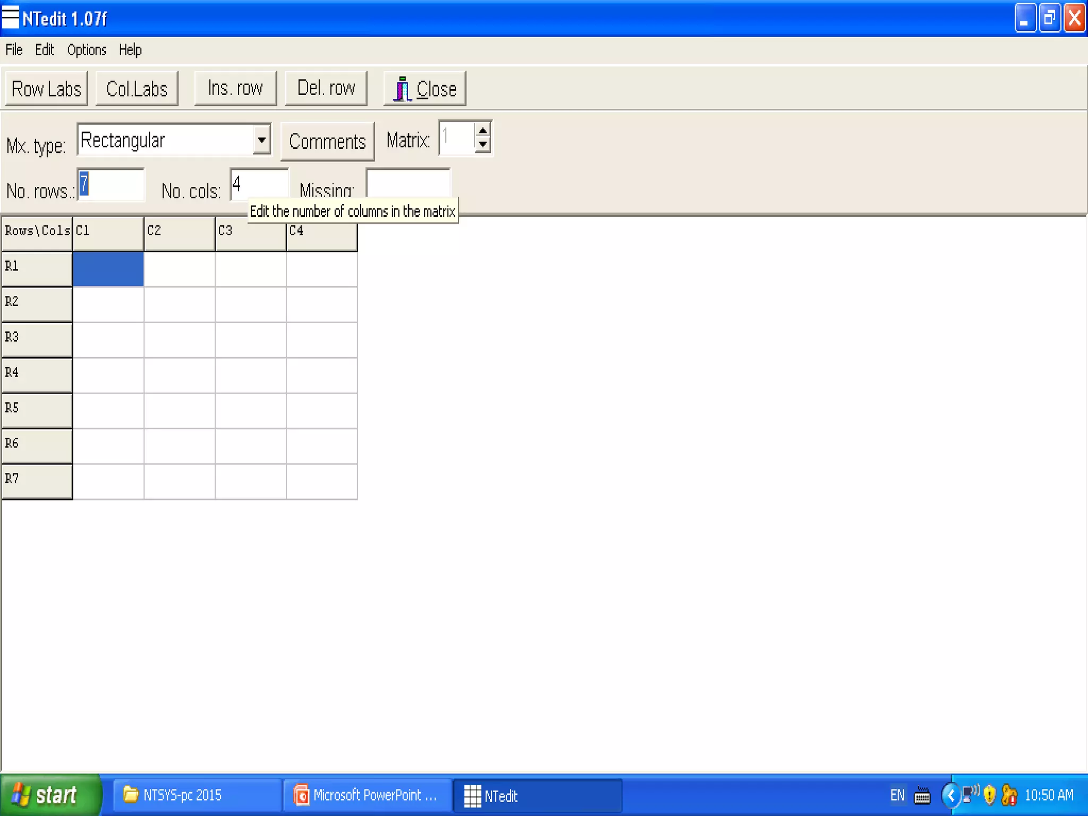The height and width of the screenshot is (816, 1088).
Task: Increase the Matrix number with up arrow
Action: click(482, 131)
